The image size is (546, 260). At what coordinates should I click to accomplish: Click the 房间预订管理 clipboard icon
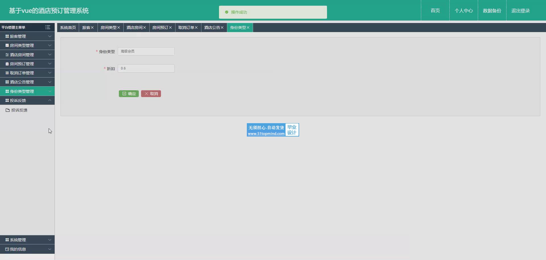[x=7, y=64]
